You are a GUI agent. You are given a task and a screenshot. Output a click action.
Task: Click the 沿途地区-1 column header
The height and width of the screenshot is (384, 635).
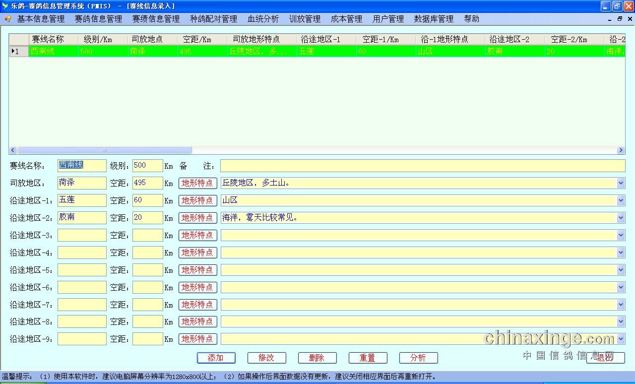[326, 40]
